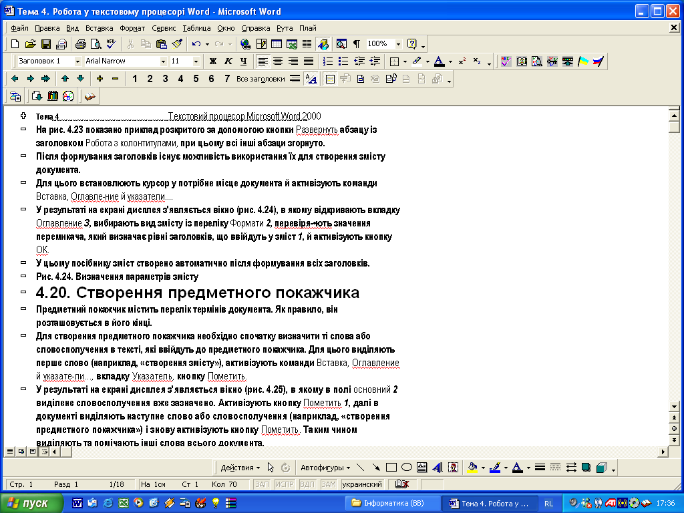The image size is (684, 513).
Task: Open the Действия drawing menu
Action: pyautogui.click(x=240, y=468)
